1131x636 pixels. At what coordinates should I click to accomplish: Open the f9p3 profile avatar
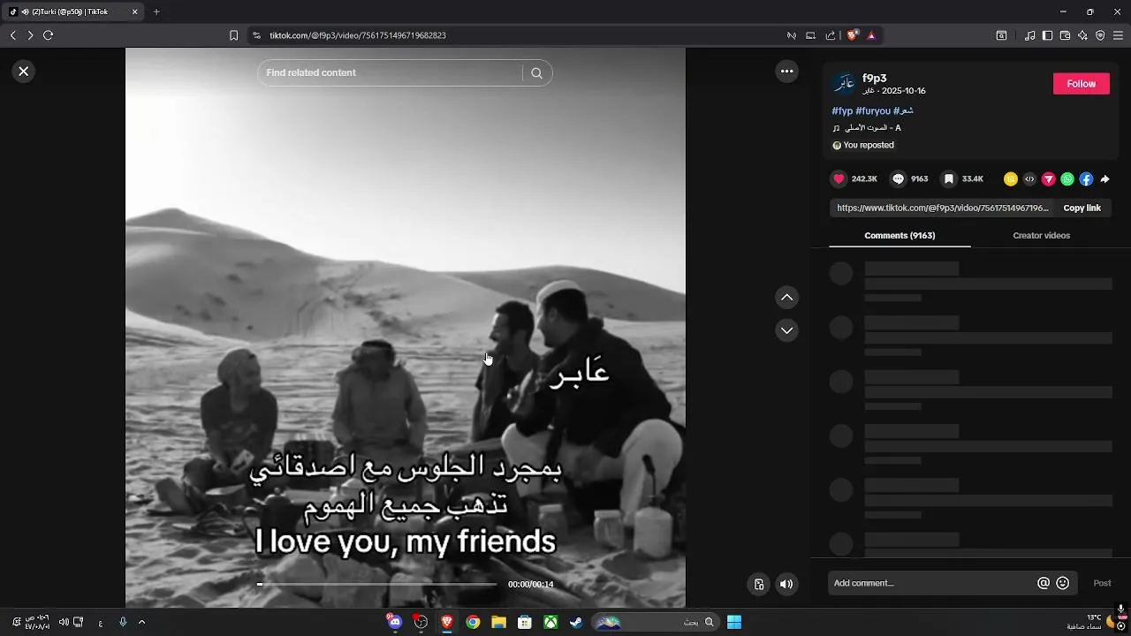pos(845,84)
